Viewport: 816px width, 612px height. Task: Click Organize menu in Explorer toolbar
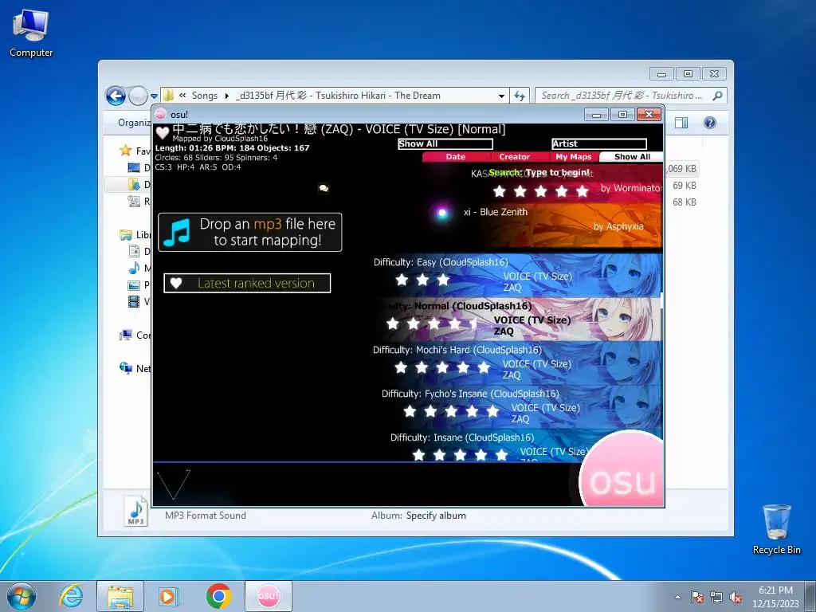tap(134, 123)
